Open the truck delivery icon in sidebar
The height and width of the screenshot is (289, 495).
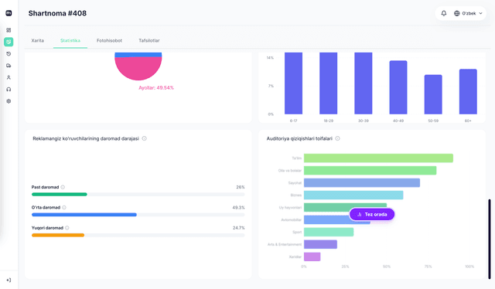(x=9, y=66)
